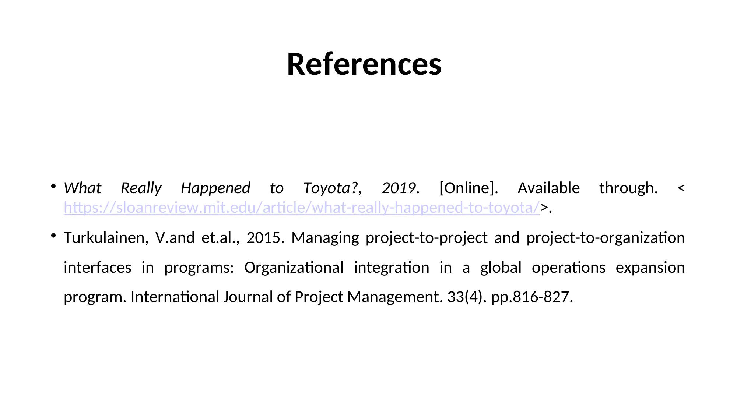Click the "[Online]. Available through." text
The width and height of the screenshot is (737, 414).
[x=548, y=188]
